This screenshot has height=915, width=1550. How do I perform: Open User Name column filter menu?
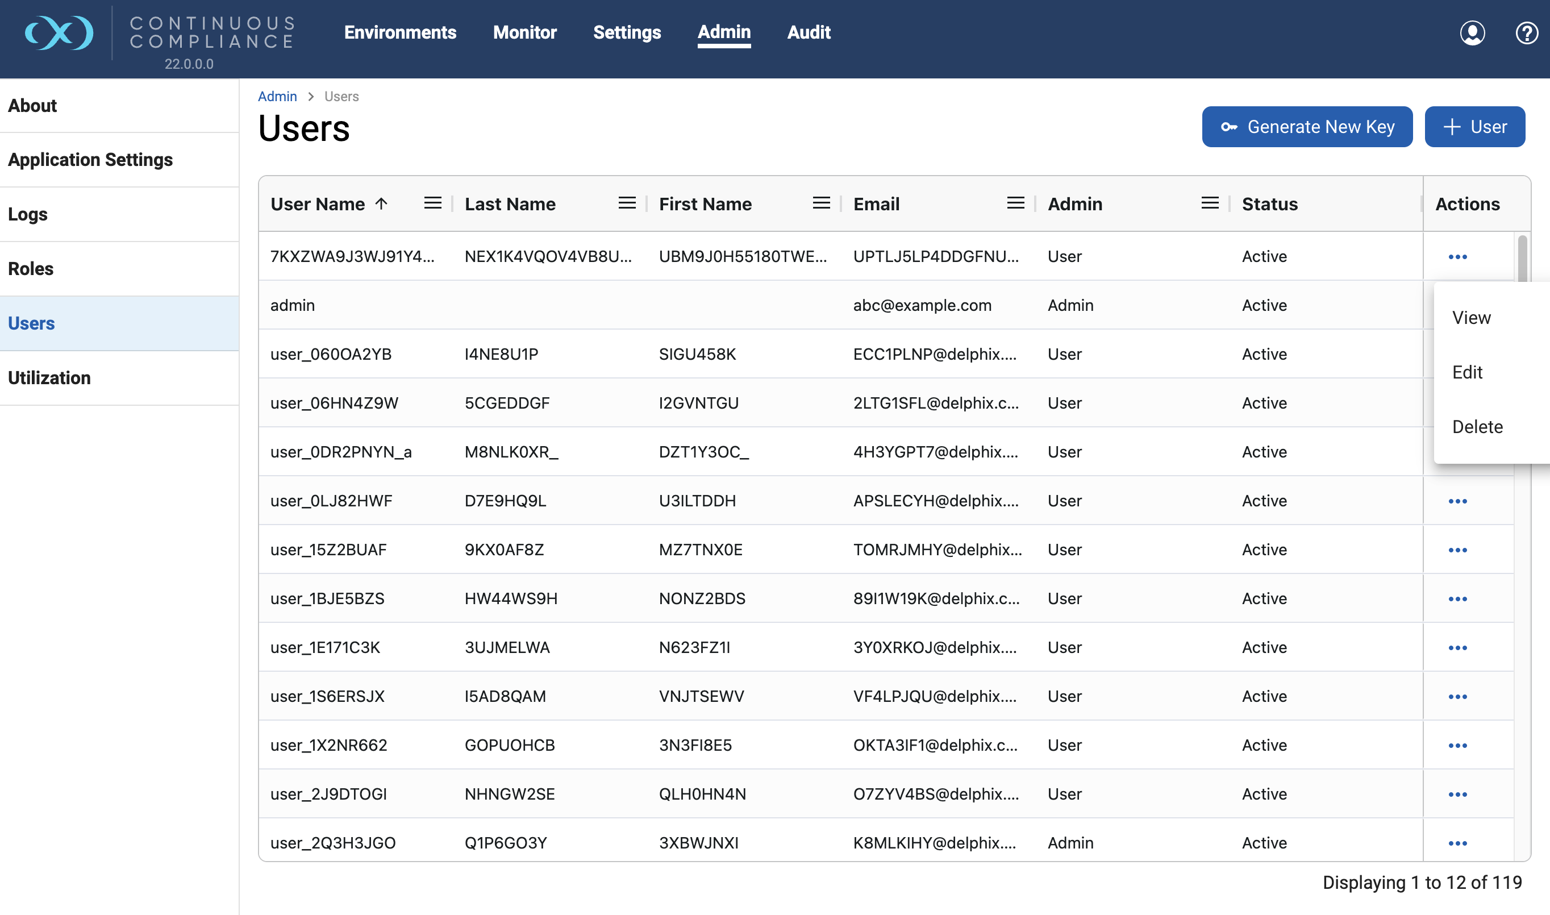coord(432,203)
